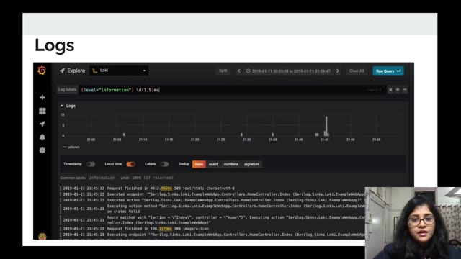Shift time range backward with left chevron

238,71
